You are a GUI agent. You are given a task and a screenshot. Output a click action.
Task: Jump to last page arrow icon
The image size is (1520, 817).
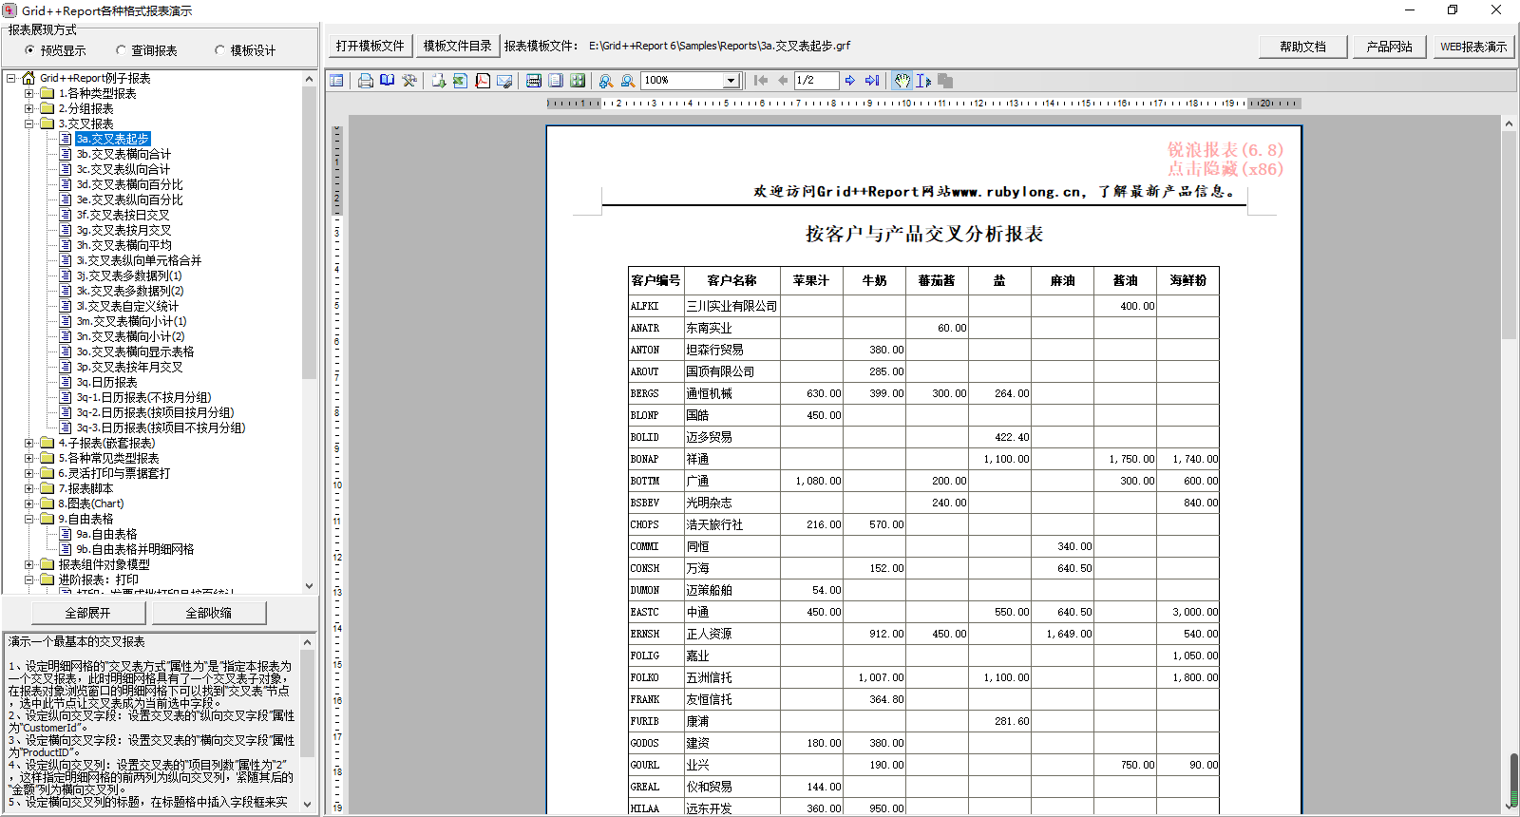pyautogui.click(x=872, y=81)
